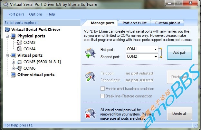Select COM5 [9600-N-8-1] tree item
This screenshot has height=130, width=201.
point(42,62)
